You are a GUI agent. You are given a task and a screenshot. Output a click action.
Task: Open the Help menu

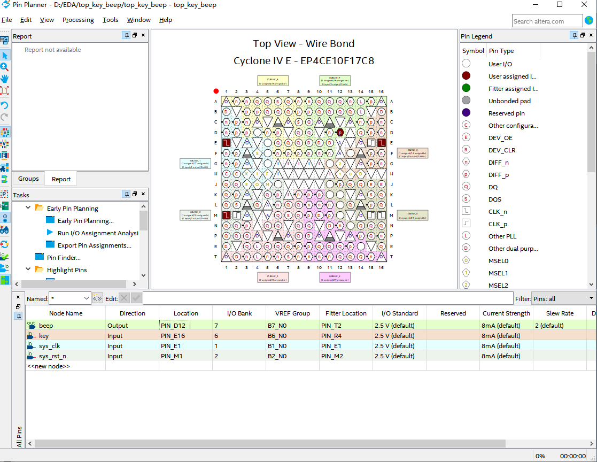pos(166,20)
